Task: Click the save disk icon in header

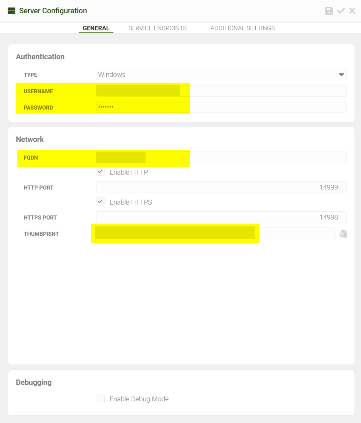Action: tap(329, 11)
